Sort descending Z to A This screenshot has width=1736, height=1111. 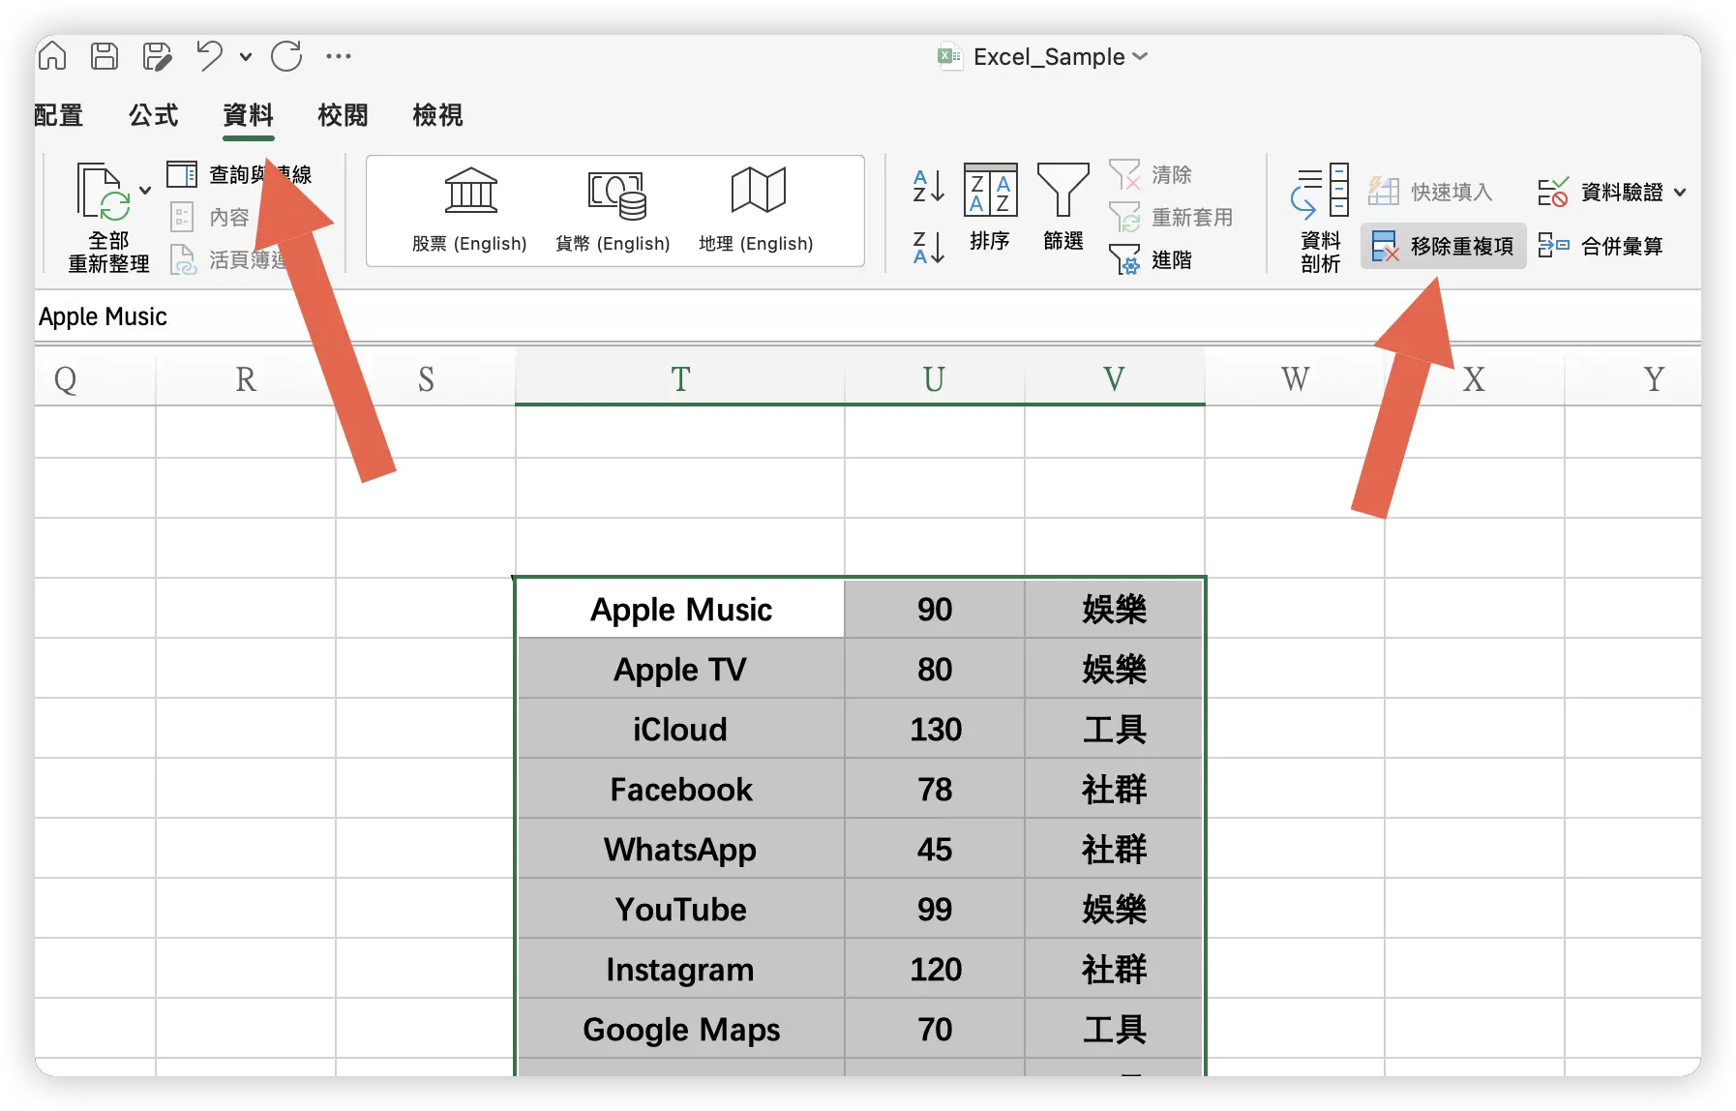tap(928, 248)
